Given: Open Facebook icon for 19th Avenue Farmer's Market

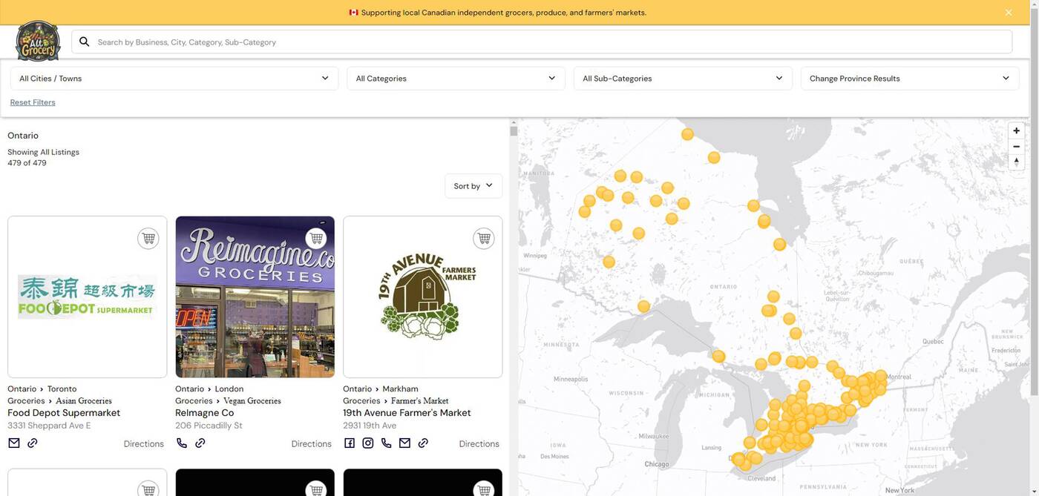Looking at the screenshot, I should pyautogui.click(x=350, y=443).
